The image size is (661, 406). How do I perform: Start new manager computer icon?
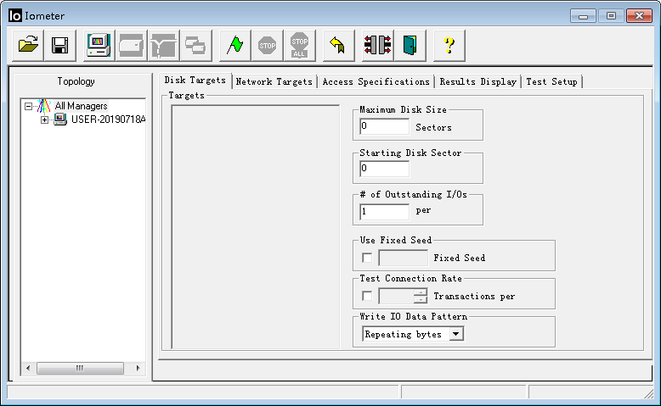(99, 45)
